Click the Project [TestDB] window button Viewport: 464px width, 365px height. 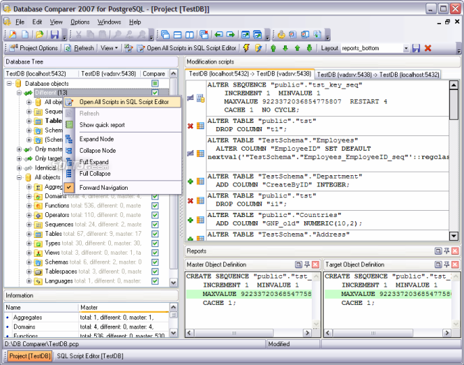point(29,356)
